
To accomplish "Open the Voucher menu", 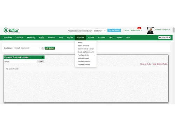I will click(x=91, y=38).
